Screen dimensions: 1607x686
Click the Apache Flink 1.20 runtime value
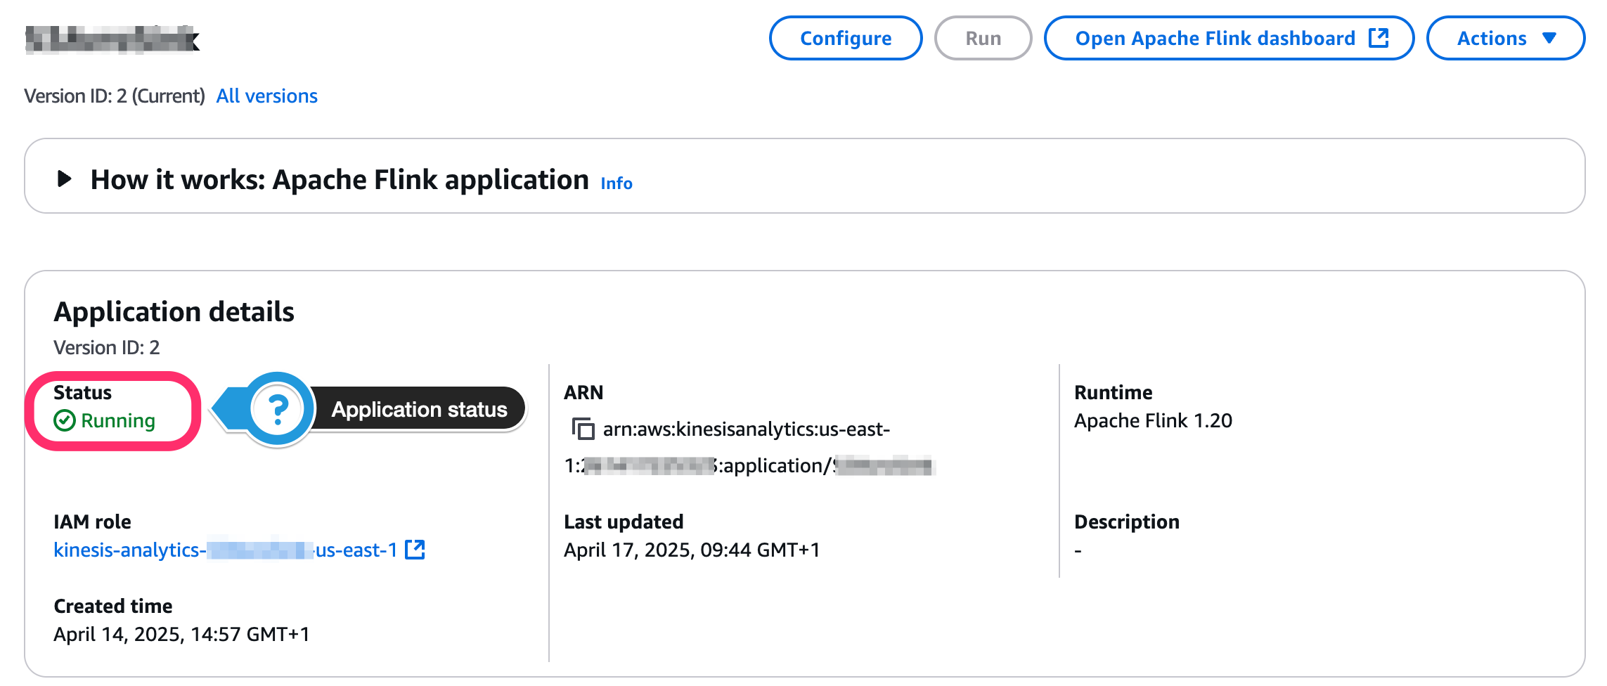coord(1153,420)
